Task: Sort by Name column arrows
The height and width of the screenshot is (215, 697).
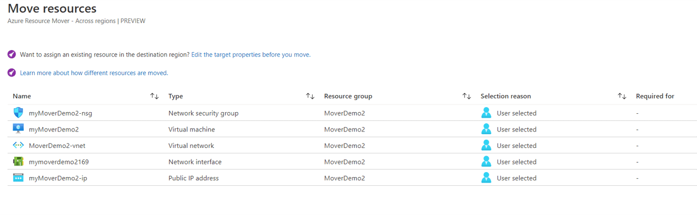Action: [x=154, y=96]
